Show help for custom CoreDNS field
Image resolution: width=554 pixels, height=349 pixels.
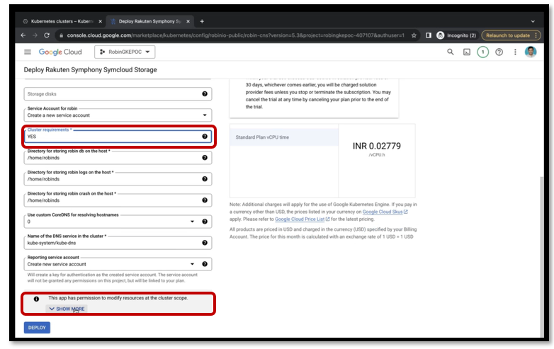(205, 222)
